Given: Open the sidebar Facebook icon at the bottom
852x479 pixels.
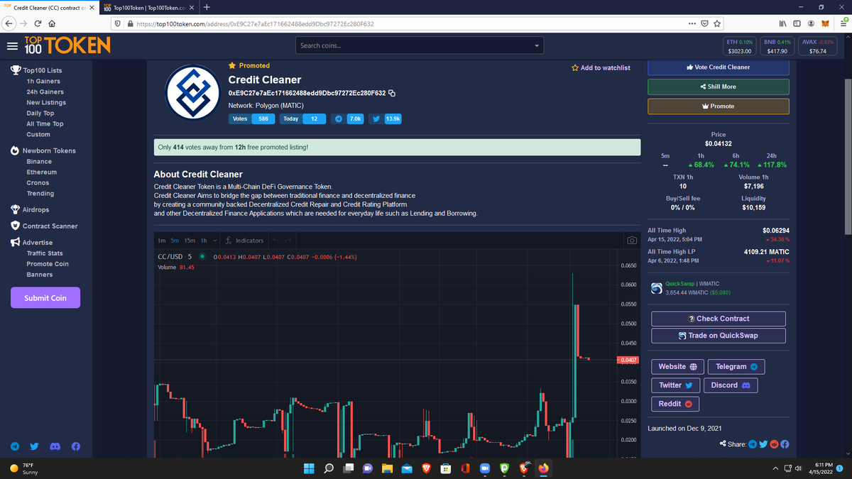Looking at the screenshot, I should (76, 446).
